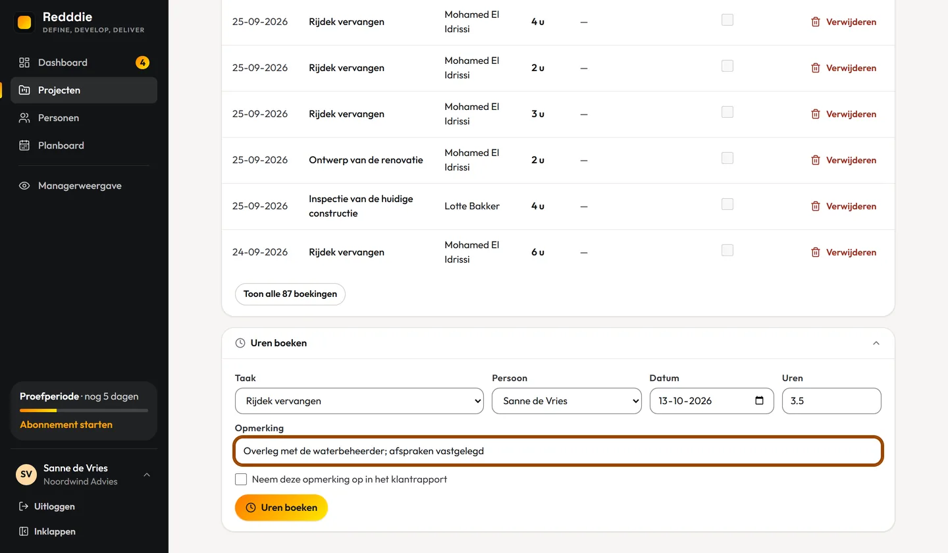Click trash icon for the 4 u Rijdek vervangen booking
The image size is (948, 553).
point(816,22)
